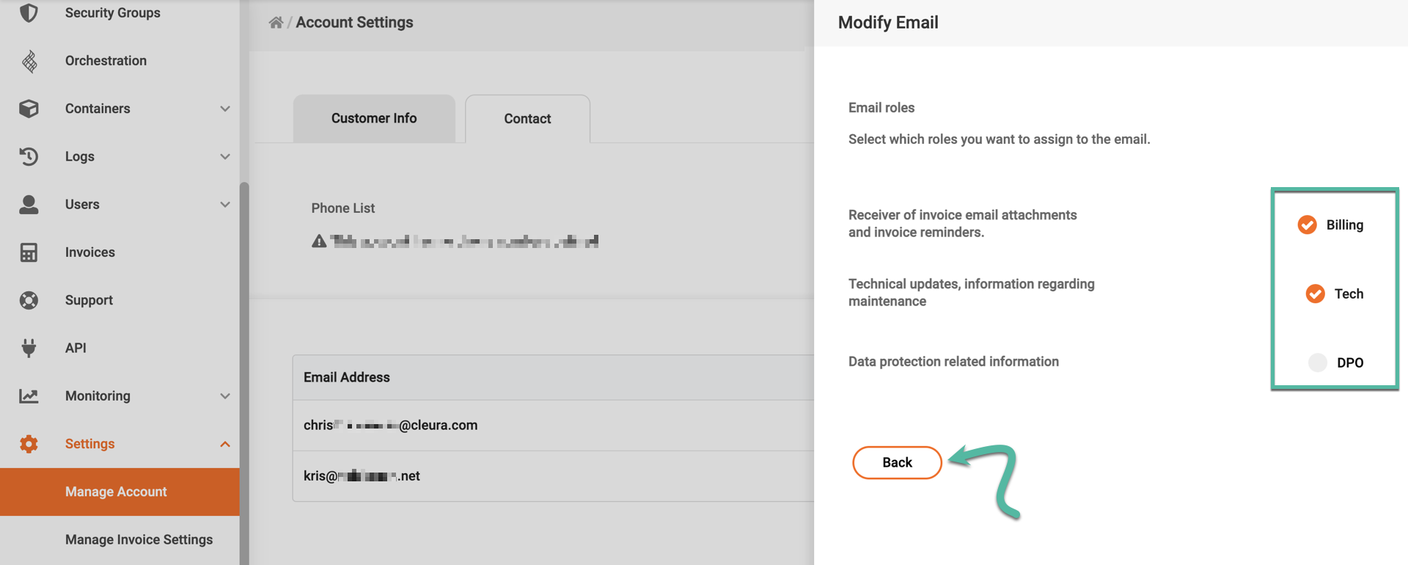Open the API plug icon
1408x565 pixels.
click(x=29, y=347)
